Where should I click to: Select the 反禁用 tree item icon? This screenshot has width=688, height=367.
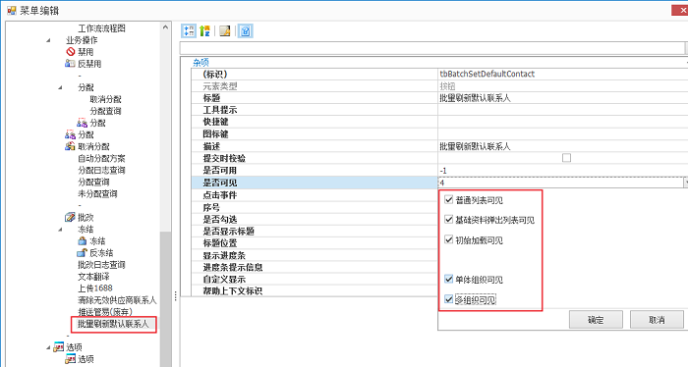pyautogui.click(x=70, y=64)
